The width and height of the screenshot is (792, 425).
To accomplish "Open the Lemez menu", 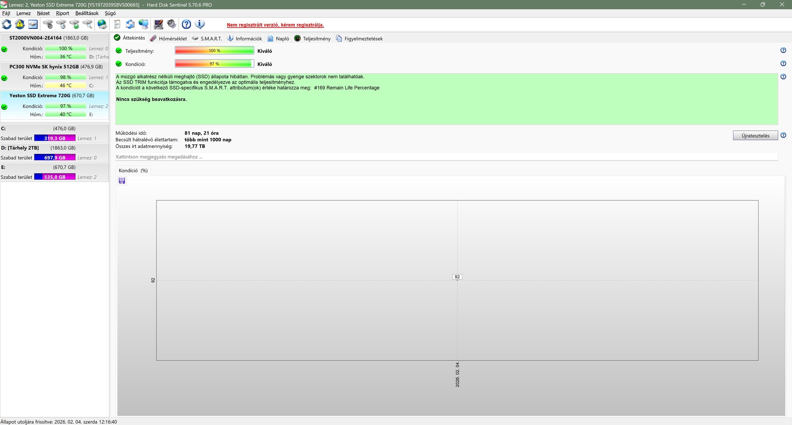I will tap(23, 13).
